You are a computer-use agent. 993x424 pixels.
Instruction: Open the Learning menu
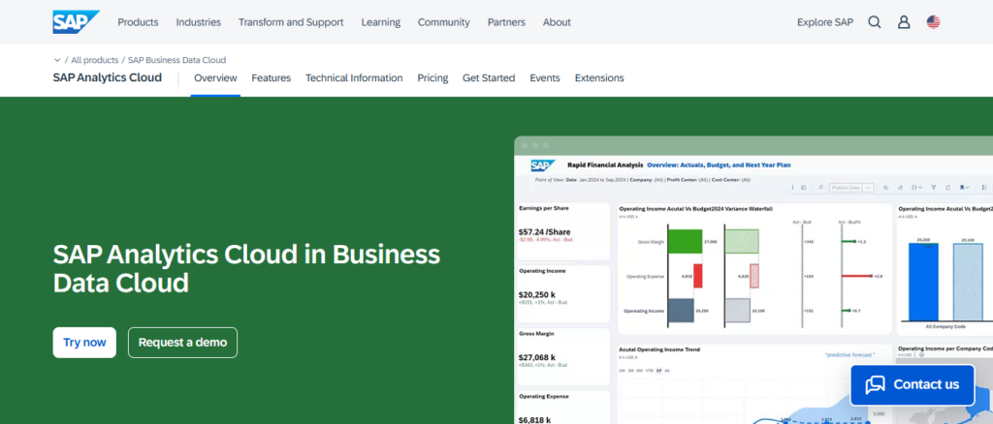tap(380, 22)
